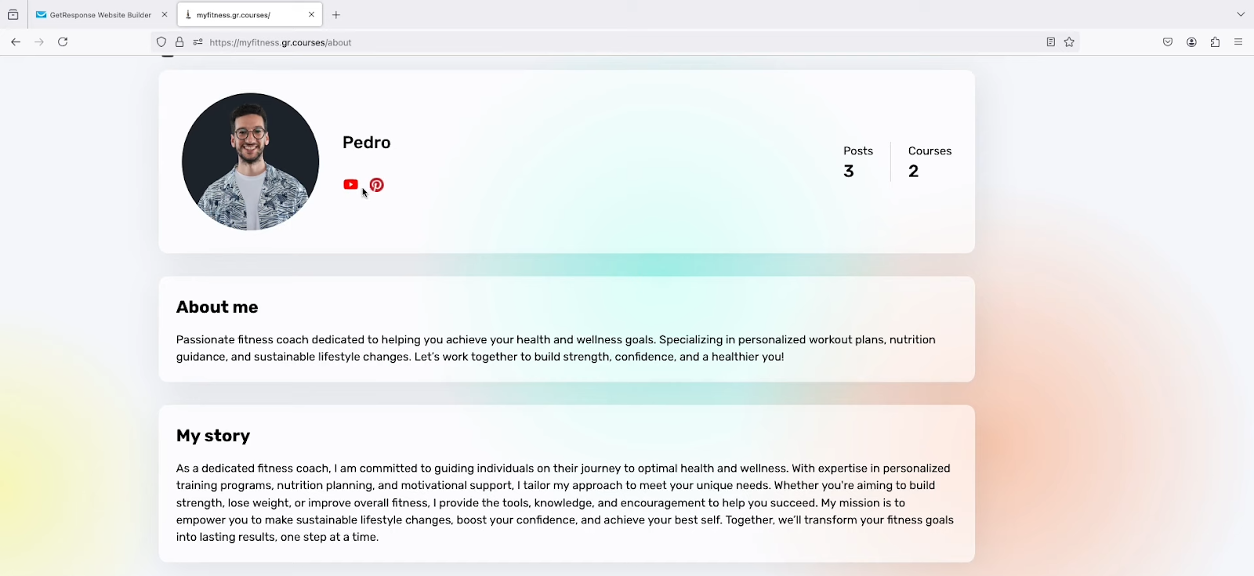Toggle reader view in address bar
Image resolution: width=1254 pixels, height=576 pixels.
[1050, 42]
